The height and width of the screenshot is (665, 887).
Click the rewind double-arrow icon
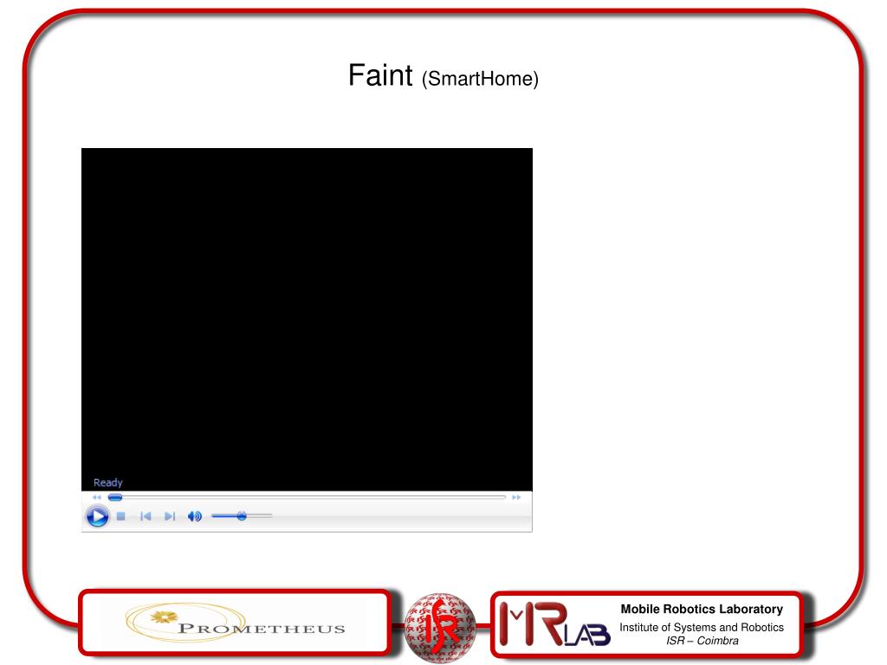click(97, 498)
